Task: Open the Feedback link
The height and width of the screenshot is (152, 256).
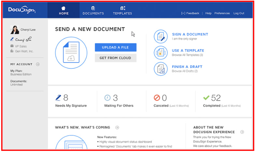Action: tap(190, 13)
